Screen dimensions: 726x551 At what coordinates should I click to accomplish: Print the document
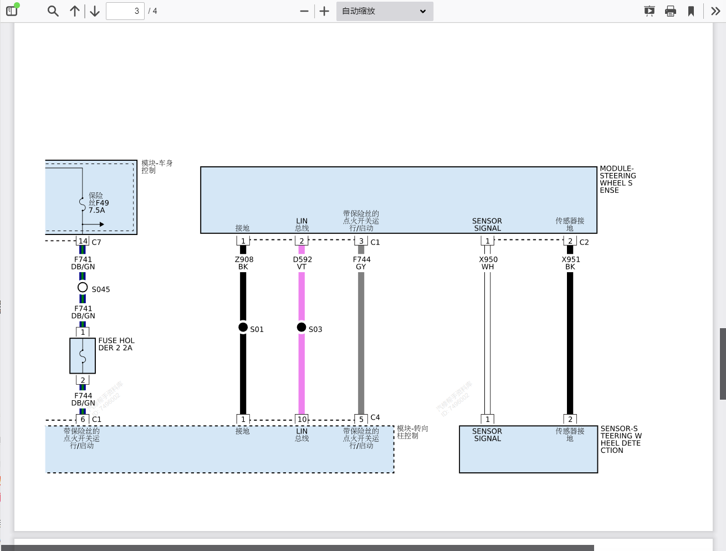671,11
